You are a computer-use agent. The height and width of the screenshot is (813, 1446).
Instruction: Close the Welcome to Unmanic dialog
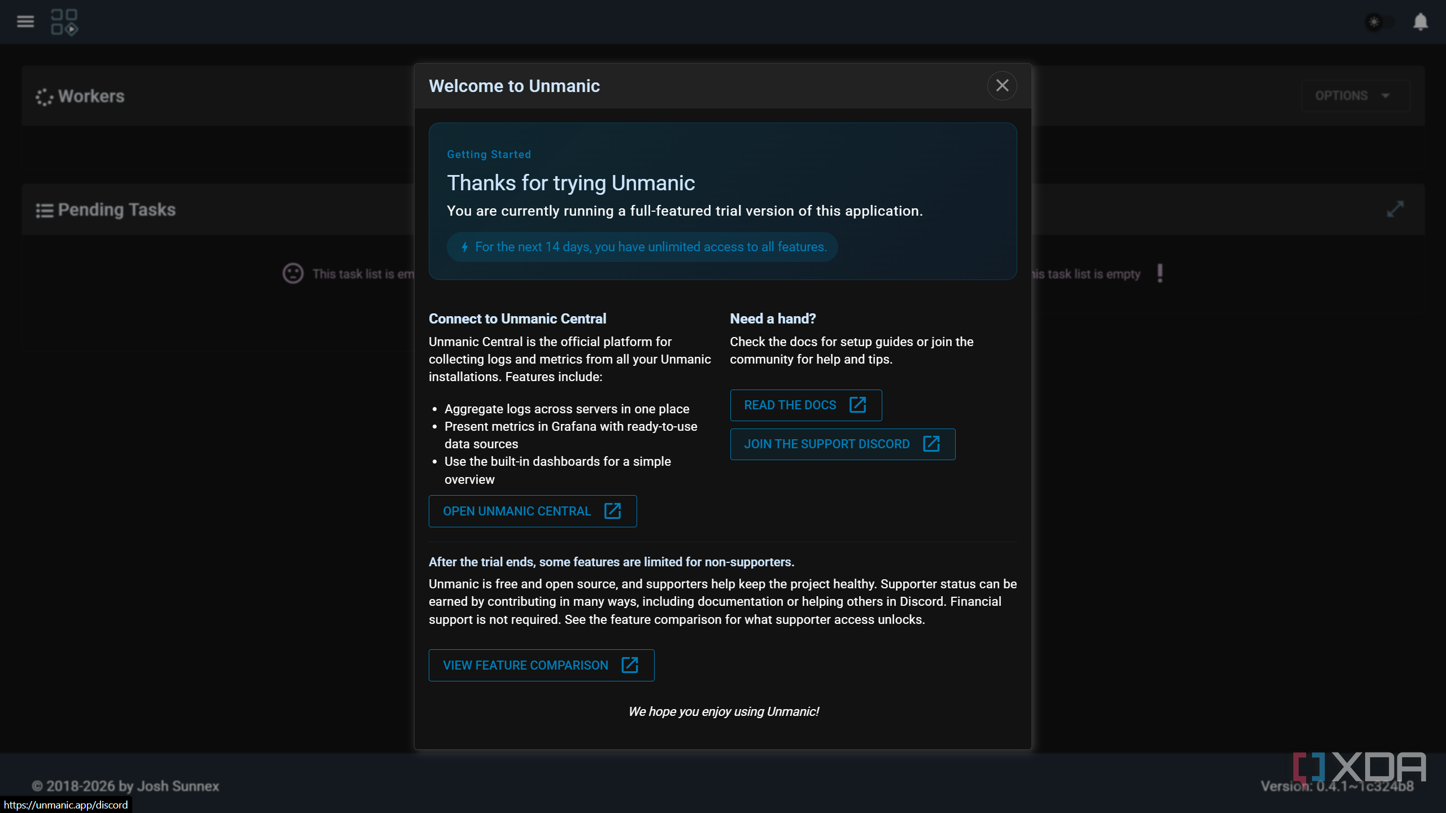[1002, 85]
